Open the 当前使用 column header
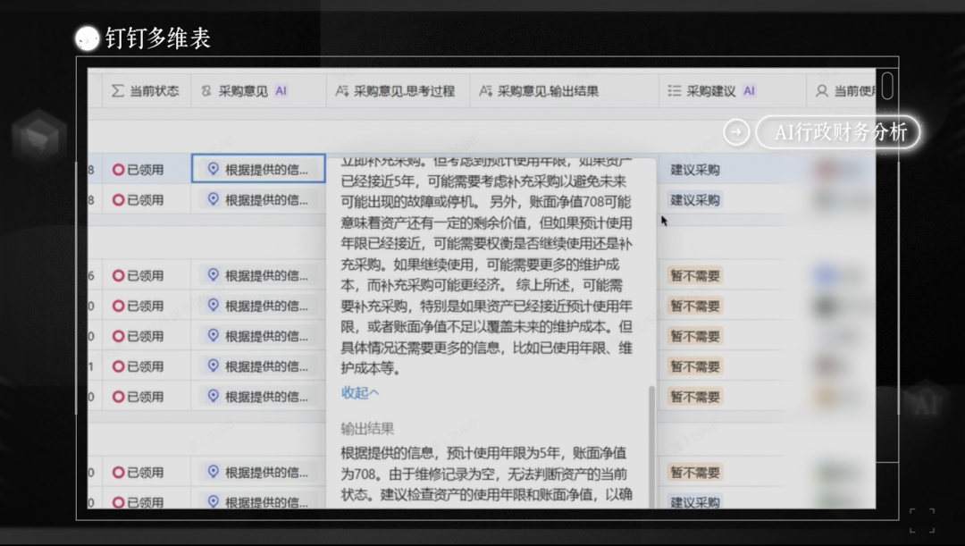The image size is (965, 546). (842, 91)
